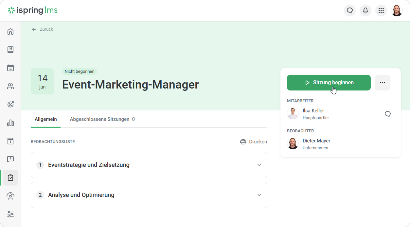The width and height of the screenshot is (410, 227).
Task: Open the user profile avatar in the header
Action: pyautogui.click(x=397, y=10)
